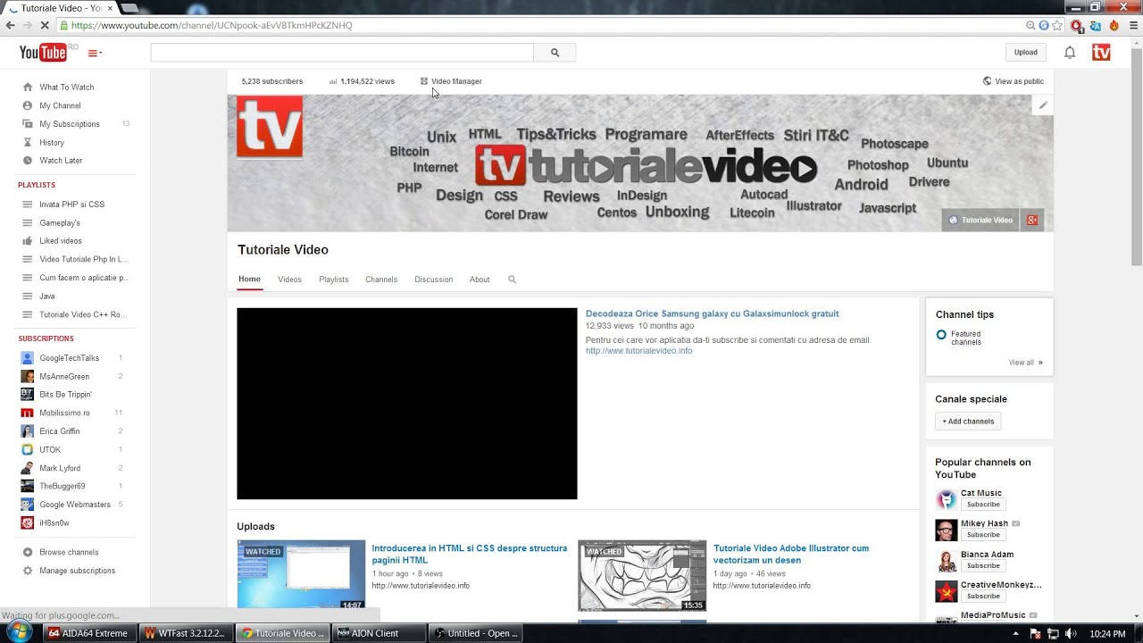The width and height of the screenshot is (1143, 643).
Task: Switch to the Playlists tab
Action: [334, 280]
